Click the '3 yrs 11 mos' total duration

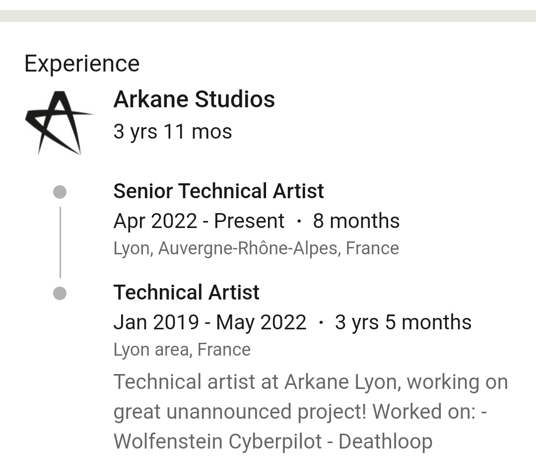click(x=172, y=132)
